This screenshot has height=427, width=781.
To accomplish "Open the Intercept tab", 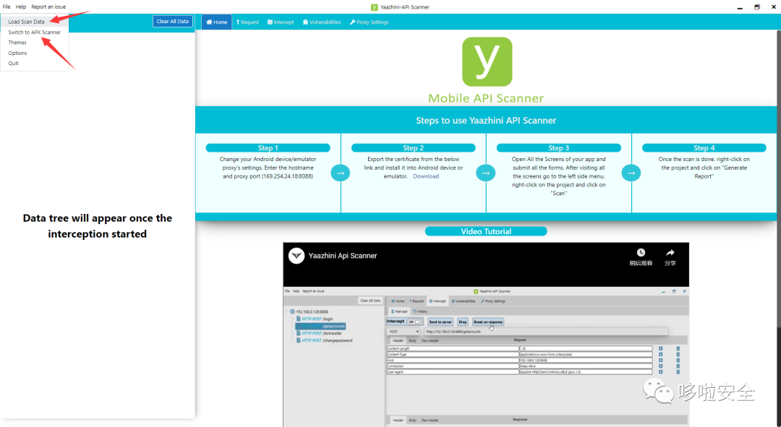I will pyautogui.click(x=281, y=22).
